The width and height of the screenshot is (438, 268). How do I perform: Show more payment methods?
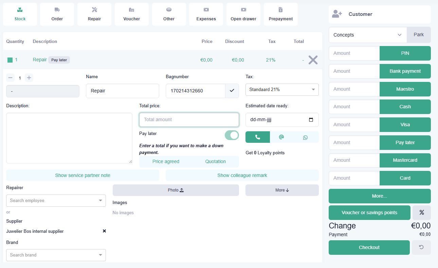380,196
